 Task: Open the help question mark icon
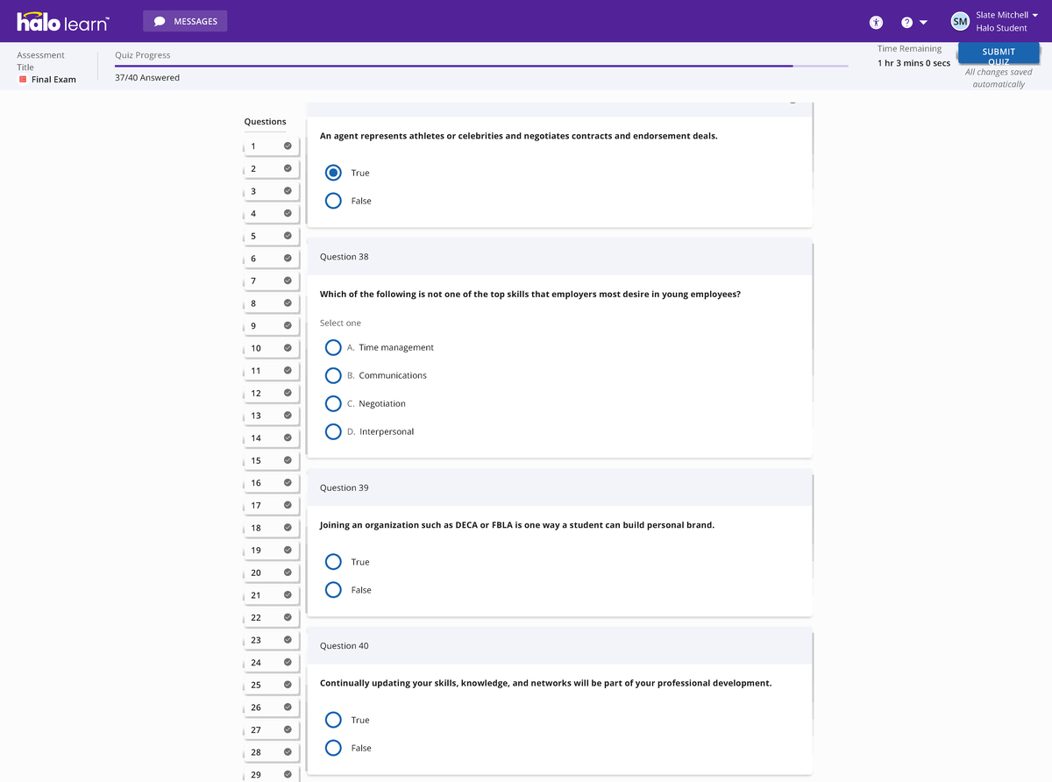[x=907, y=22]
